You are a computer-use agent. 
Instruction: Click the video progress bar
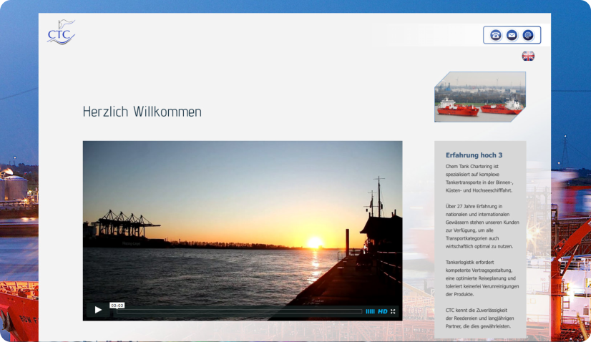pos(240,311)
